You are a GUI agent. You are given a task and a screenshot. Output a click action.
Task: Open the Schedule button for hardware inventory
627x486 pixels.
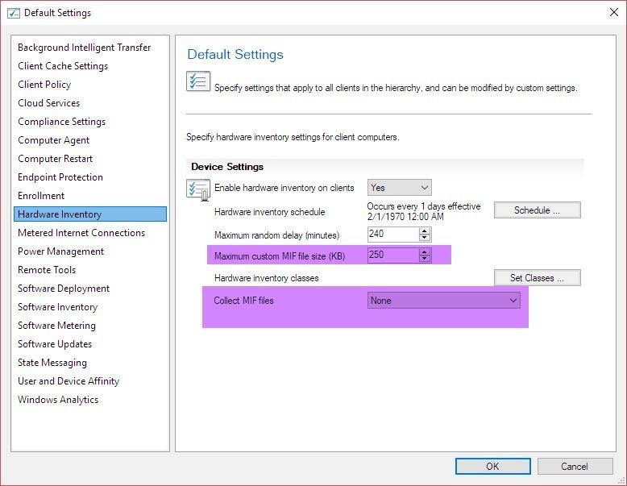[537, 210]
